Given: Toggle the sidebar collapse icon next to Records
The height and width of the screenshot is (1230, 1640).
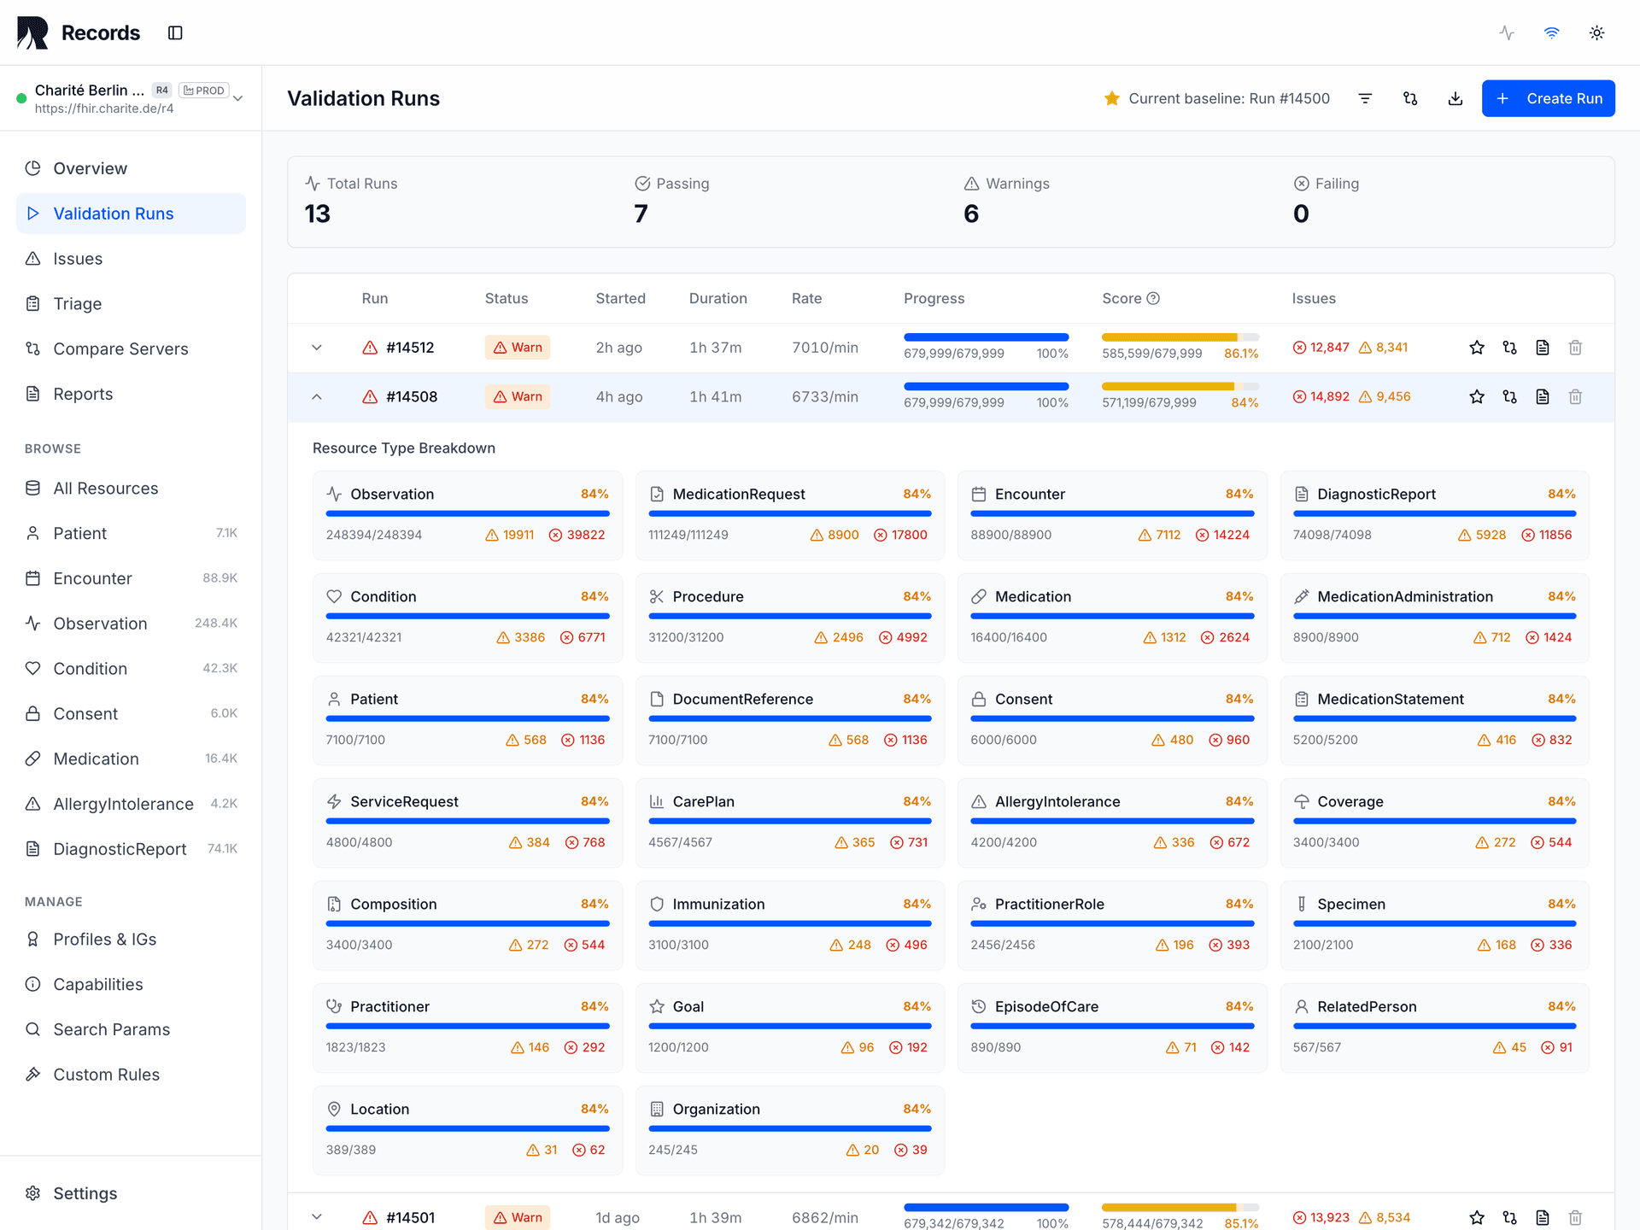Looking at the screenshot, I should (175, 32).
